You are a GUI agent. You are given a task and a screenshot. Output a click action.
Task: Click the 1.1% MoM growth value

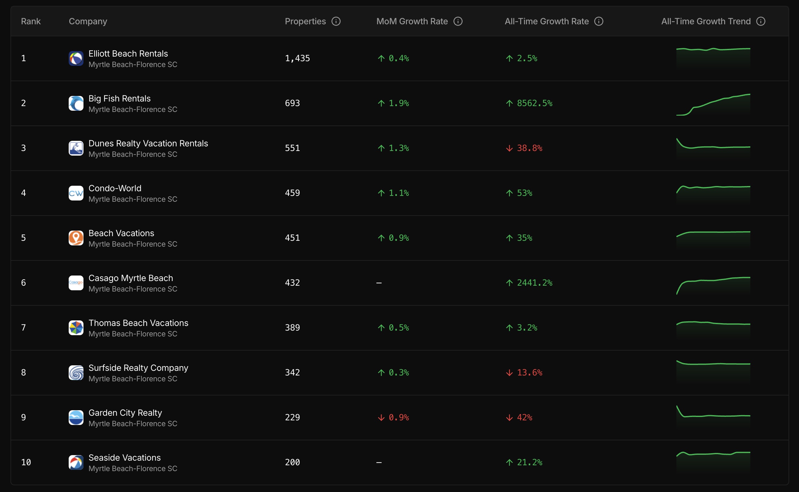click(x=393, y=193)
